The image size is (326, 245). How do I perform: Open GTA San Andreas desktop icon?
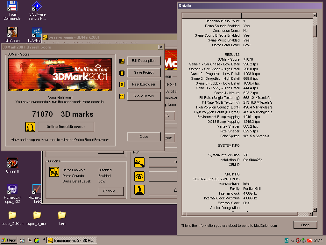(x=12, y=34)
